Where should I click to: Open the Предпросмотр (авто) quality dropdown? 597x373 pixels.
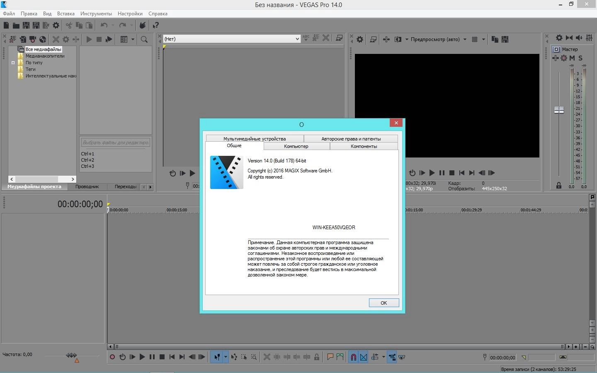point(465,39)
